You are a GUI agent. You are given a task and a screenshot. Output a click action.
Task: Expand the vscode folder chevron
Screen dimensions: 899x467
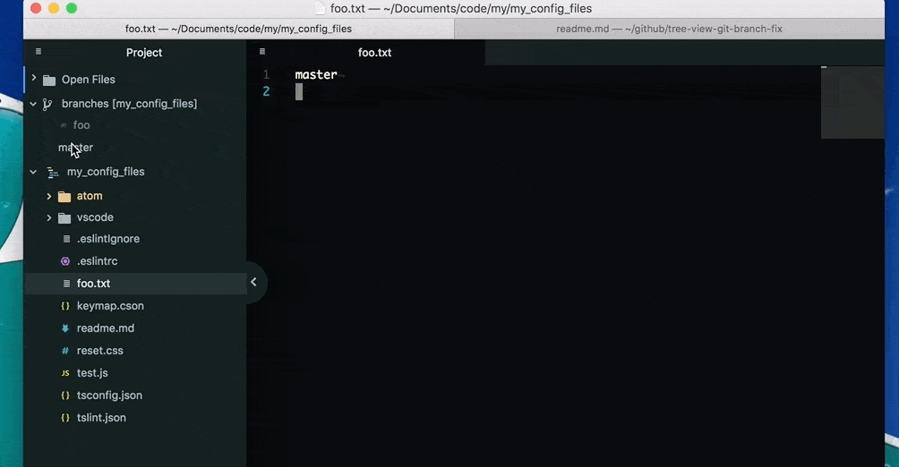point(48,217)
